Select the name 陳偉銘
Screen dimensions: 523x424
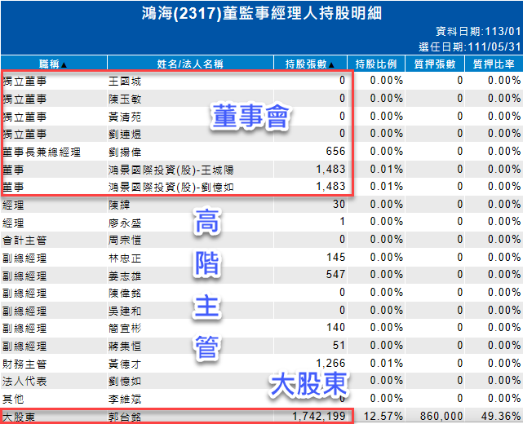[125, 293]
